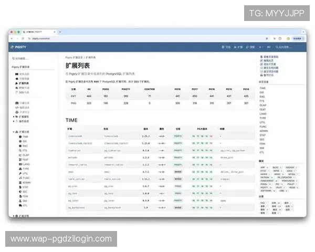Image resolution: width=315 pixels, height=252 pixels.
Task: Open the ETL category in left sidebar
Action: click(25, 205)
